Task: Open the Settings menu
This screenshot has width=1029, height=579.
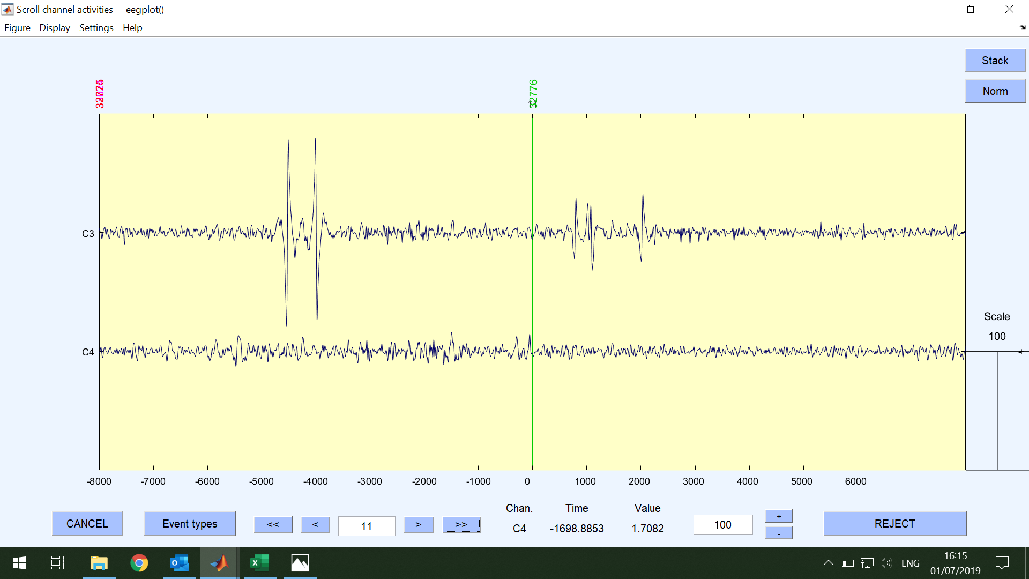Action: click(96, 28)
